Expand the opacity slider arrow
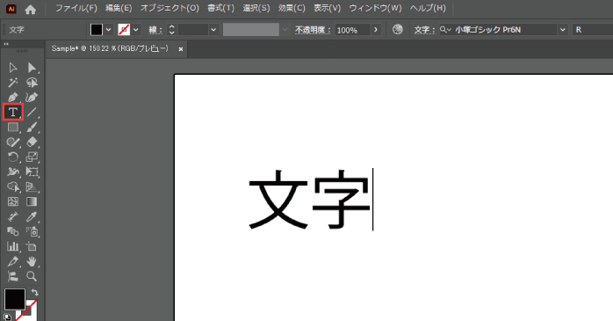613x321 pixels. (x=376, y=30)
